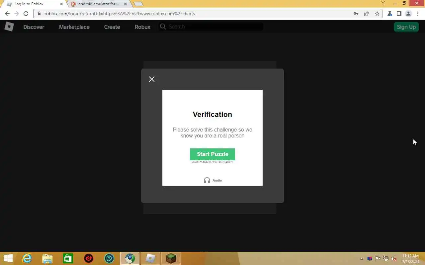This screenshot has width=425, height=265.
Task: Open a new browser tab
Action: [138, 4]
